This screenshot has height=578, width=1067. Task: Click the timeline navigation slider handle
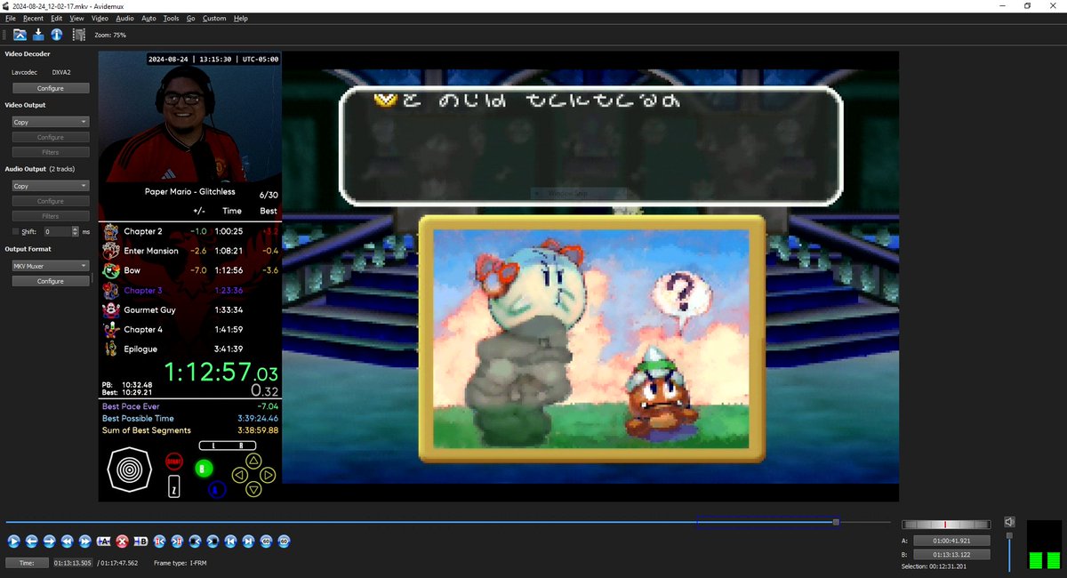click(836, 522)
